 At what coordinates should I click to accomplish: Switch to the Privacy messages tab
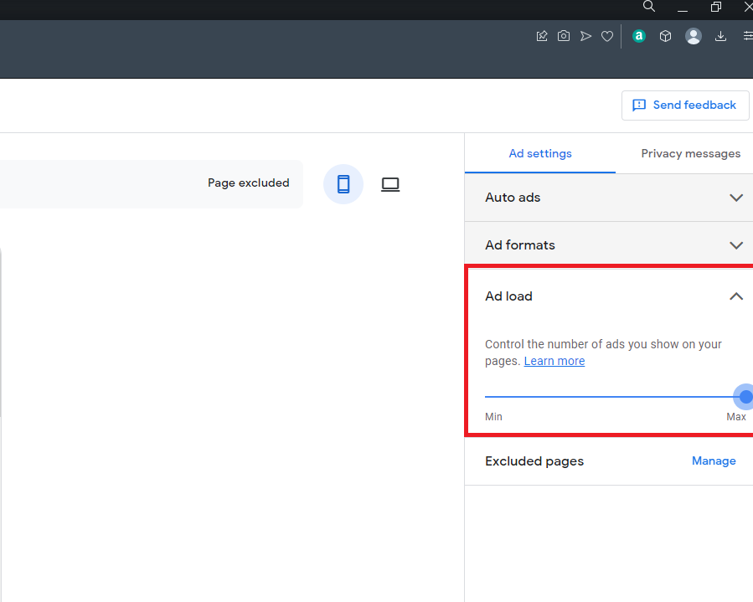click(x=690, y=153)
